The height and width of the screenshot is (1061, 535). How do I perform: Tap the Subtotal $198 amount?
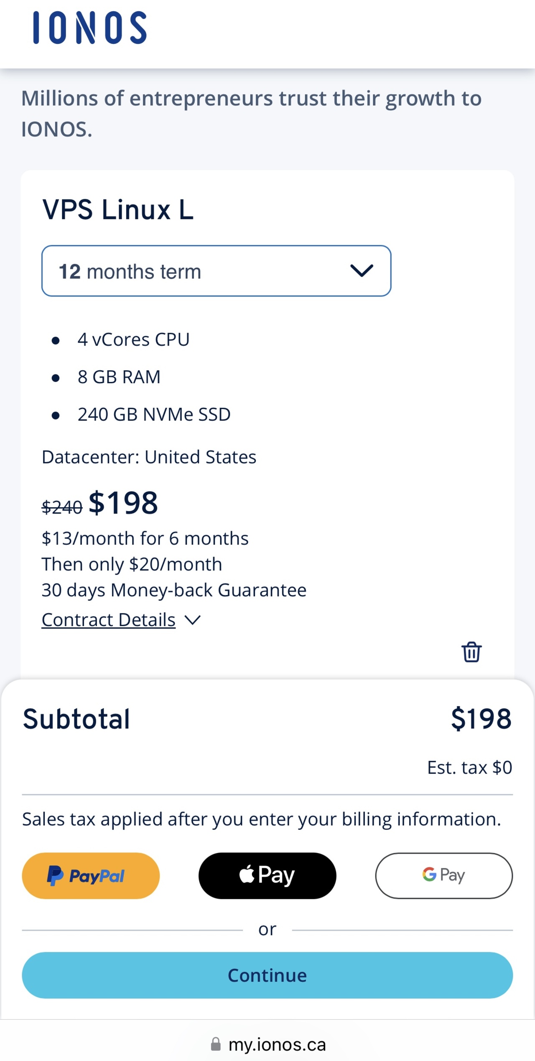[481, 719]
